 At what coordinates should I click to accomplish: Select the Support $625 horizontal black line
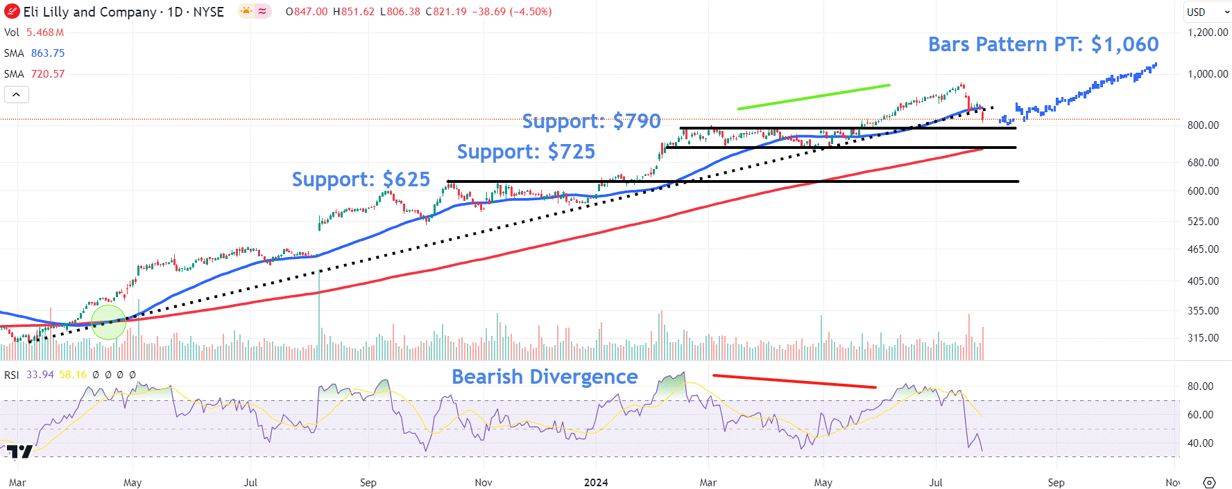[733, 181]
